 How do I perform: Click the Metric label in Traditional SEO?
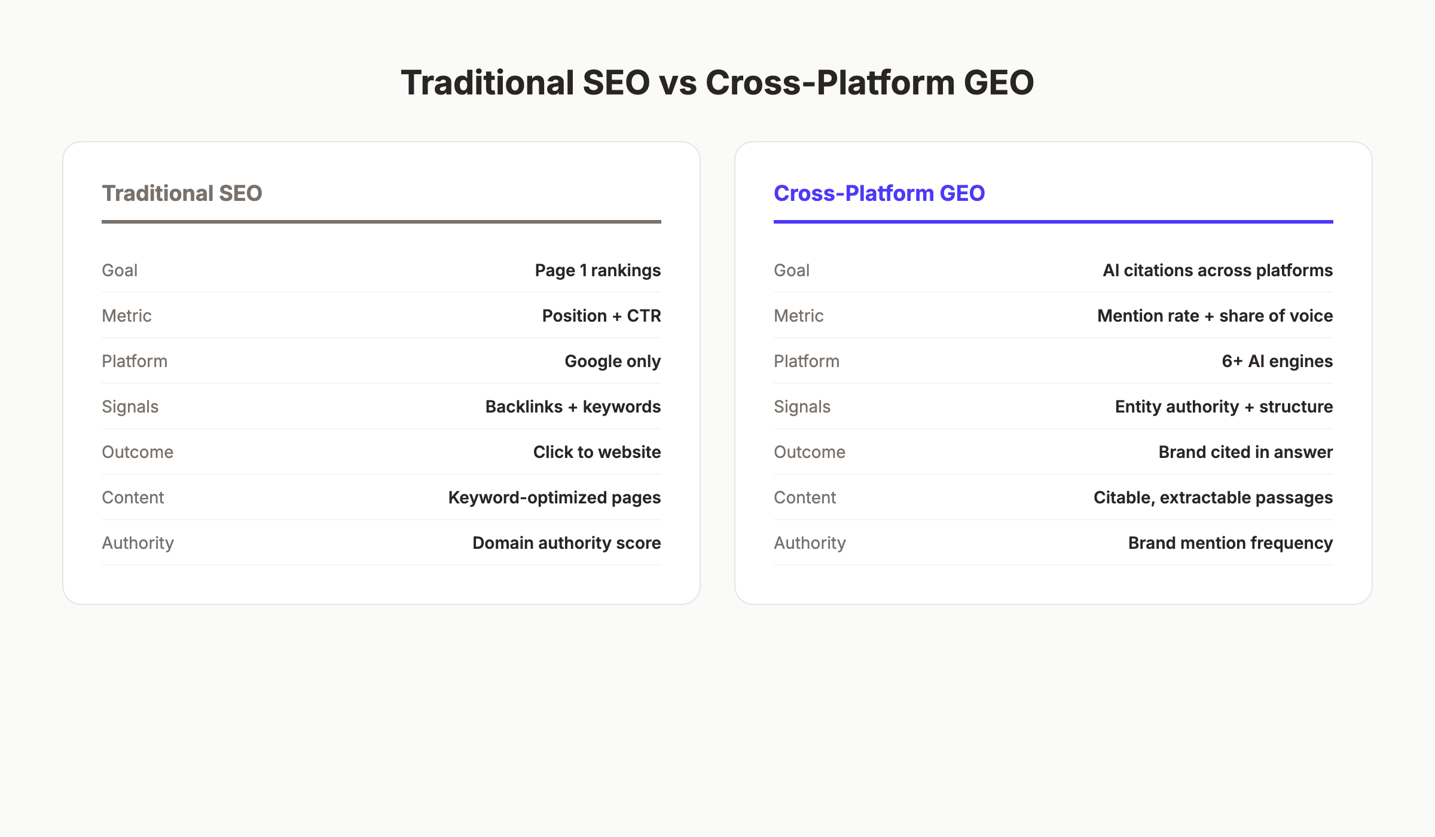click(126, 316)
